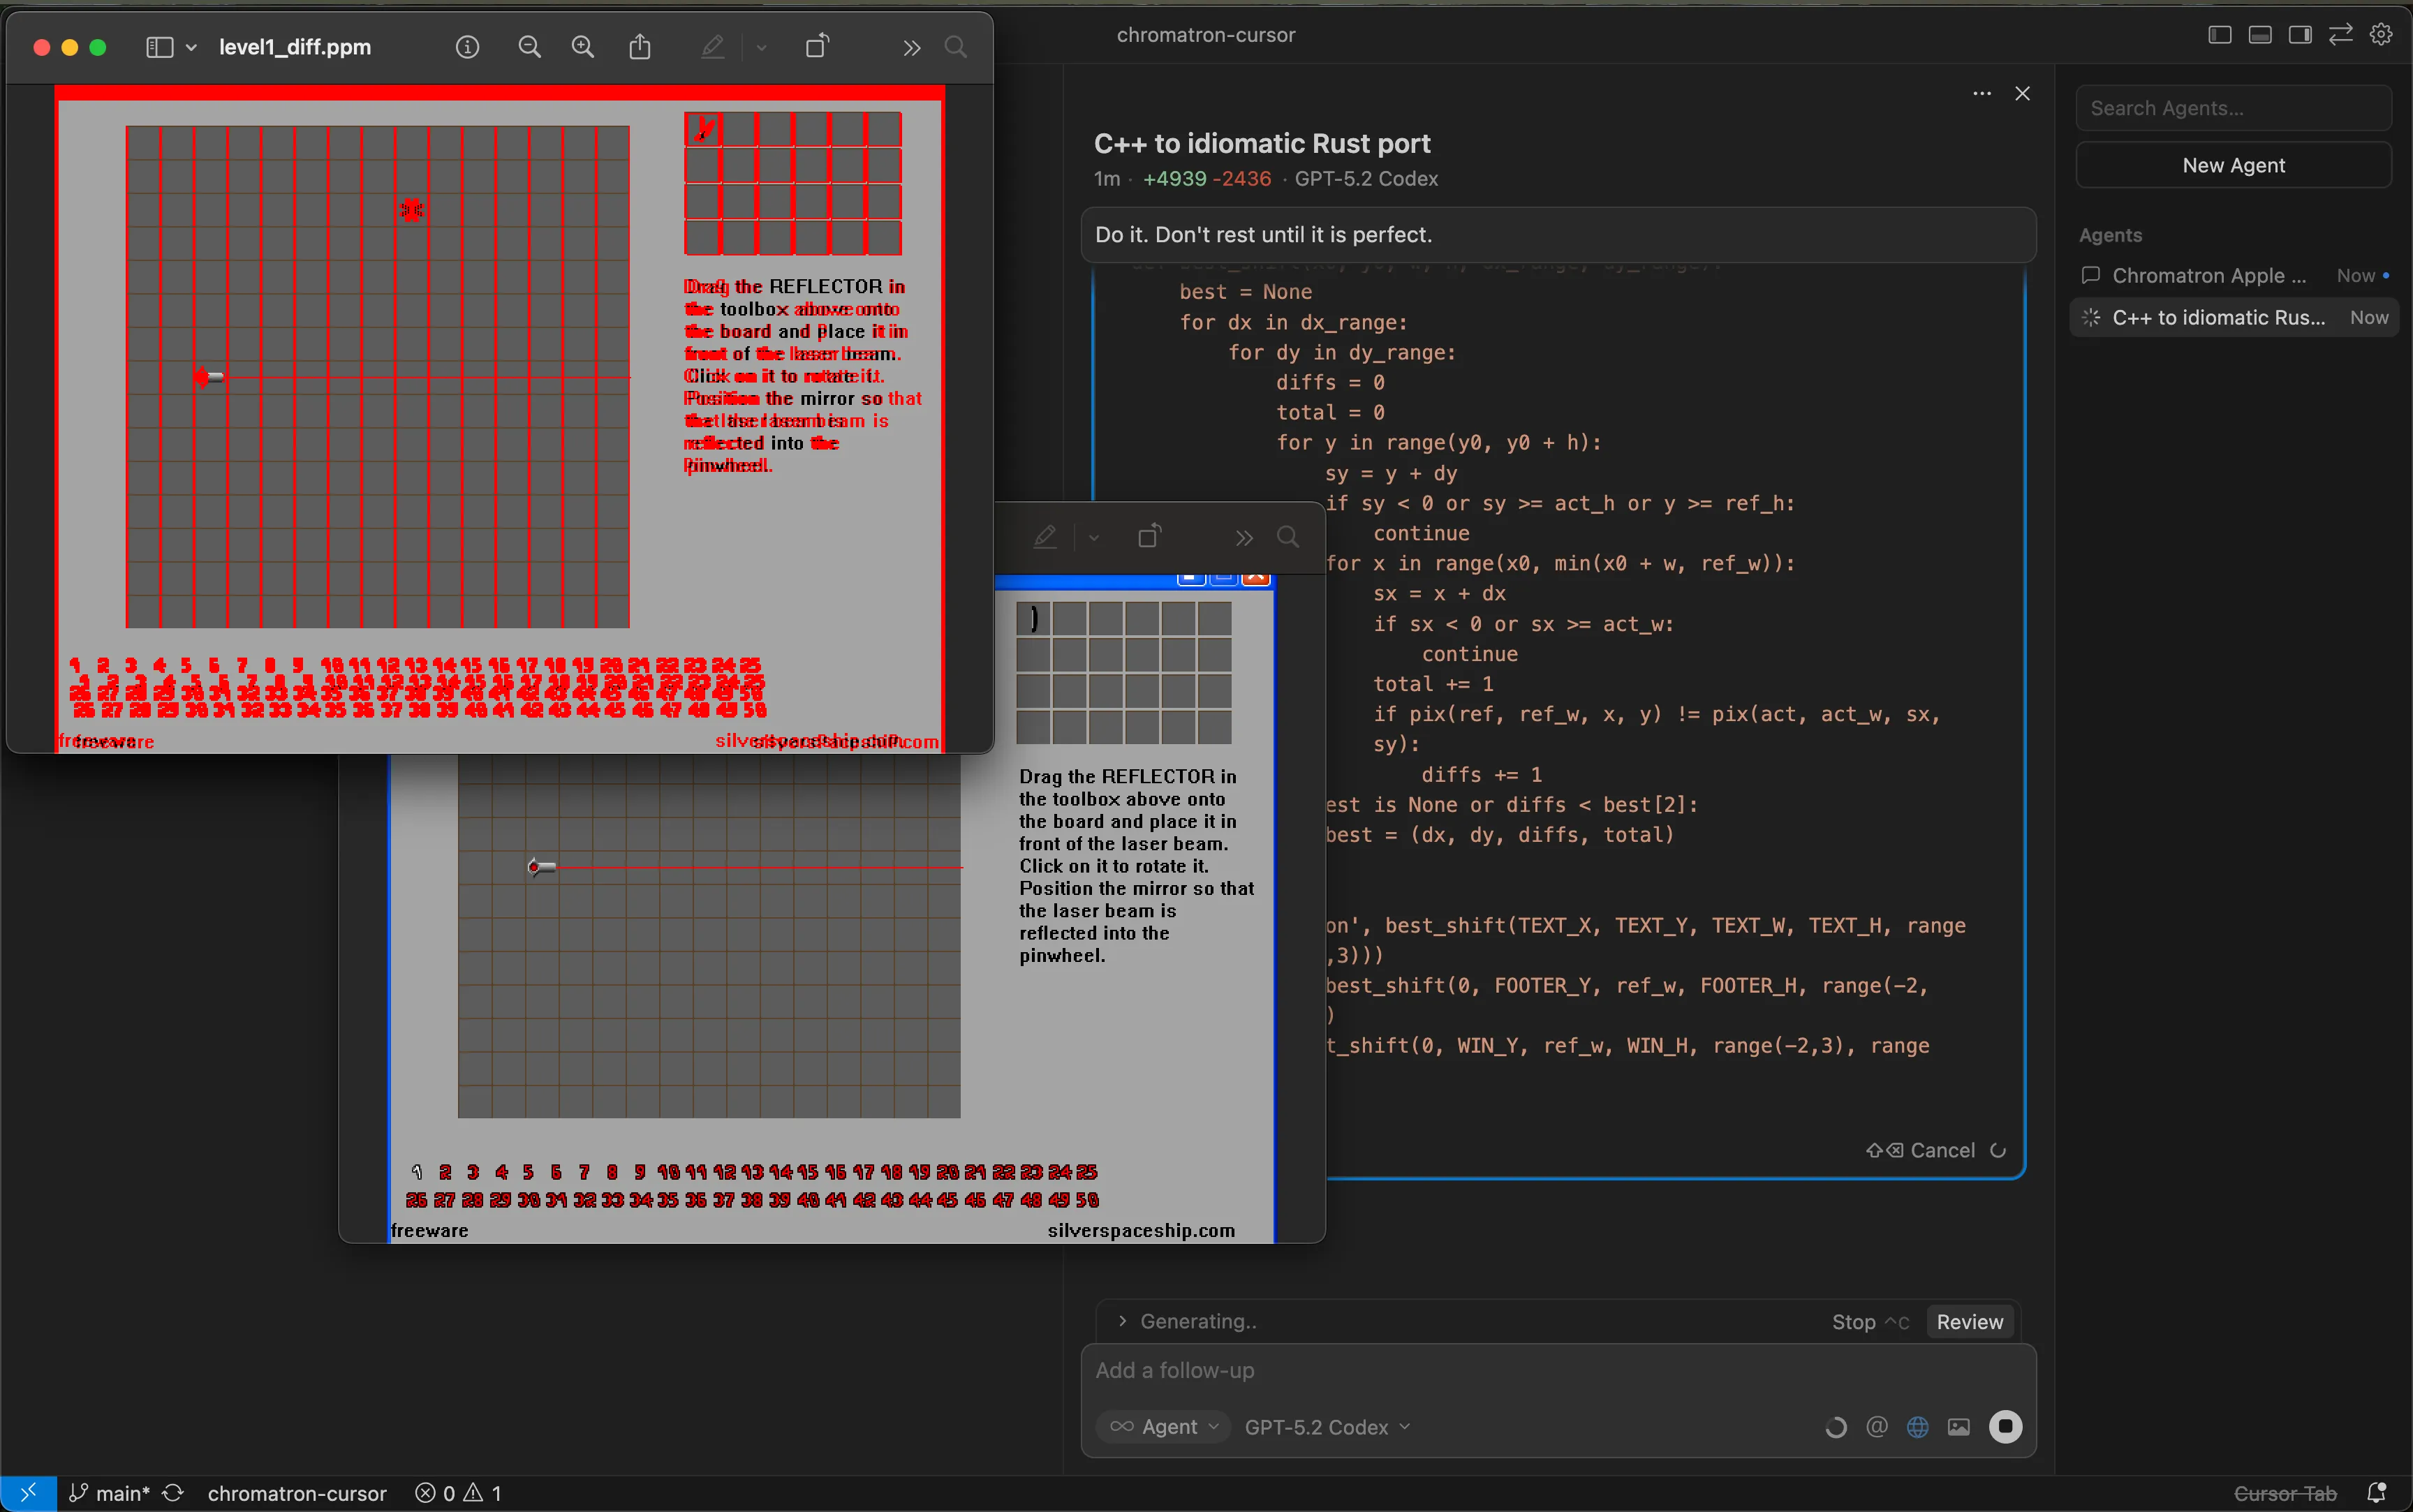The width and height of the screenshot is (2413, 1512).
Task: Click the Add a follow-up field
Action: click(x=1400, y=1370)
